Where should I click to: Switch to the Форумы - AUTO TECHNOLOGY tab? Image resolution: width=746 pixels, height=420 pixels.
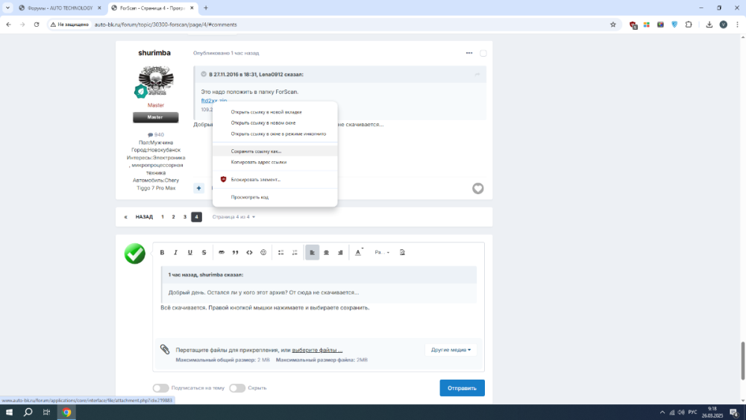[x=60, y=8]
